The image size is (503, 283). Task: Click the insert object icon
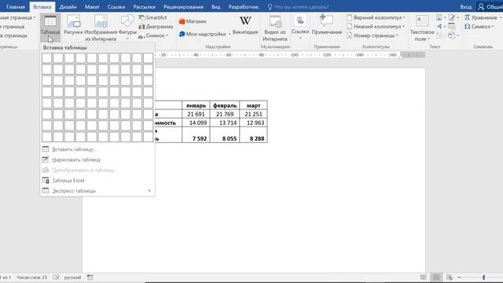[x=453, y=35]
